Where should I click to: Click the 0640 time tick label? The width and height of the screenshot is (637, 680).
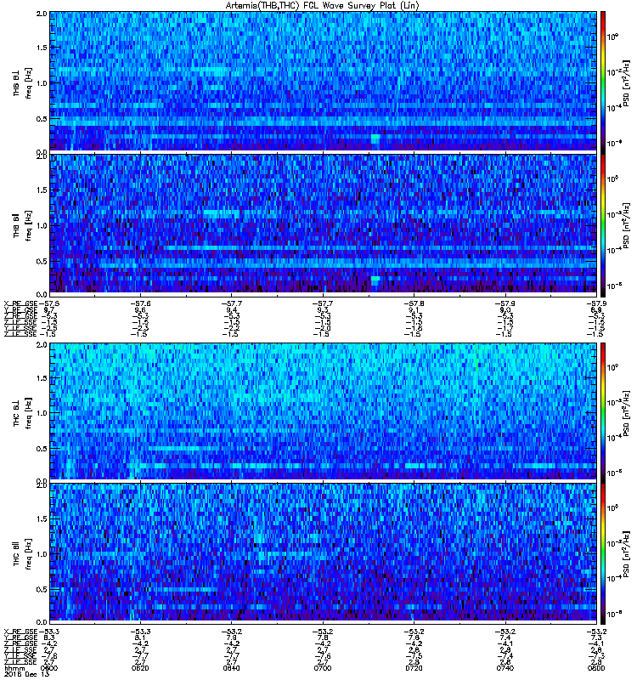231,668
